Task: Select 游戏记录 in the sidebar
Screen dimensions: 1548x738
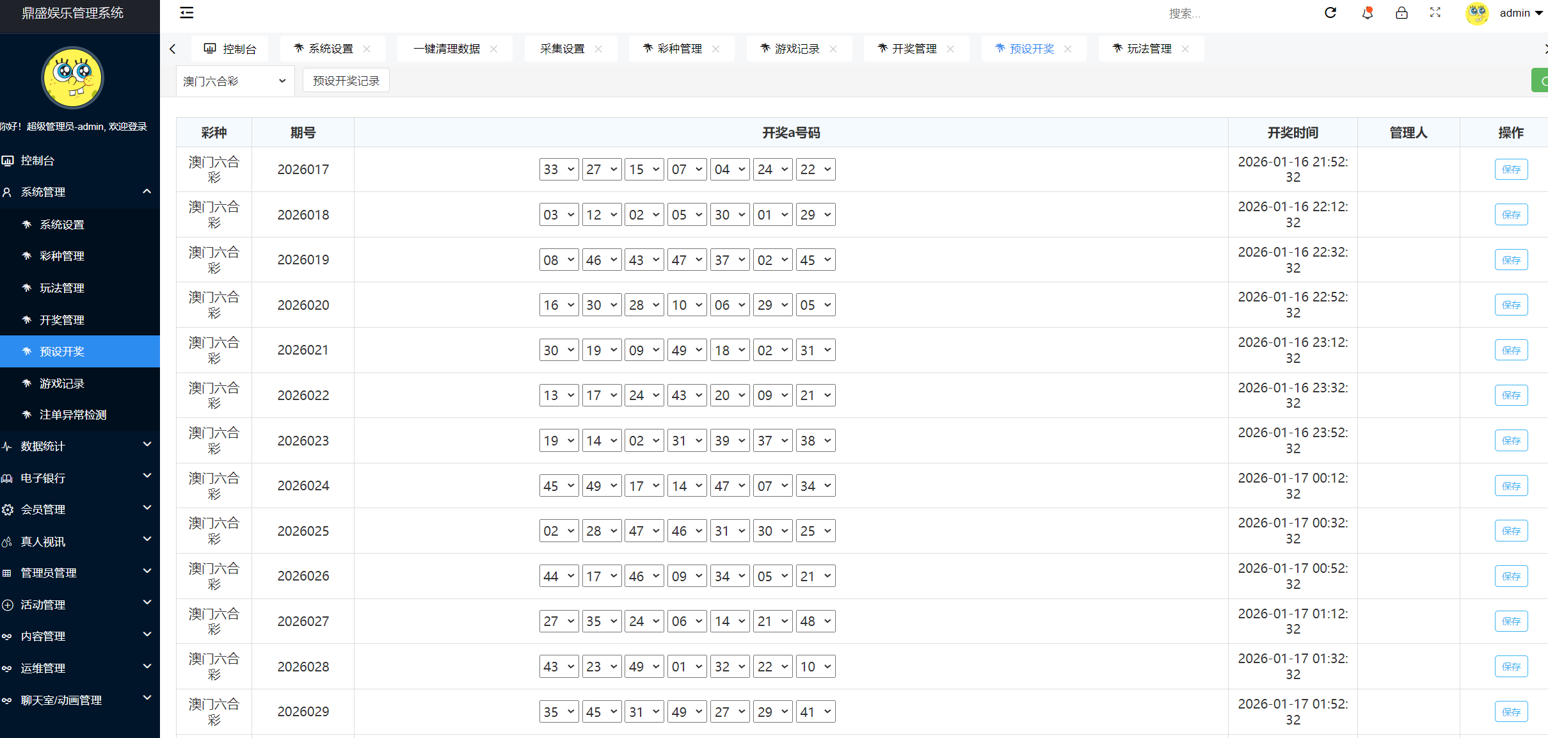Action: click(61, 383)
